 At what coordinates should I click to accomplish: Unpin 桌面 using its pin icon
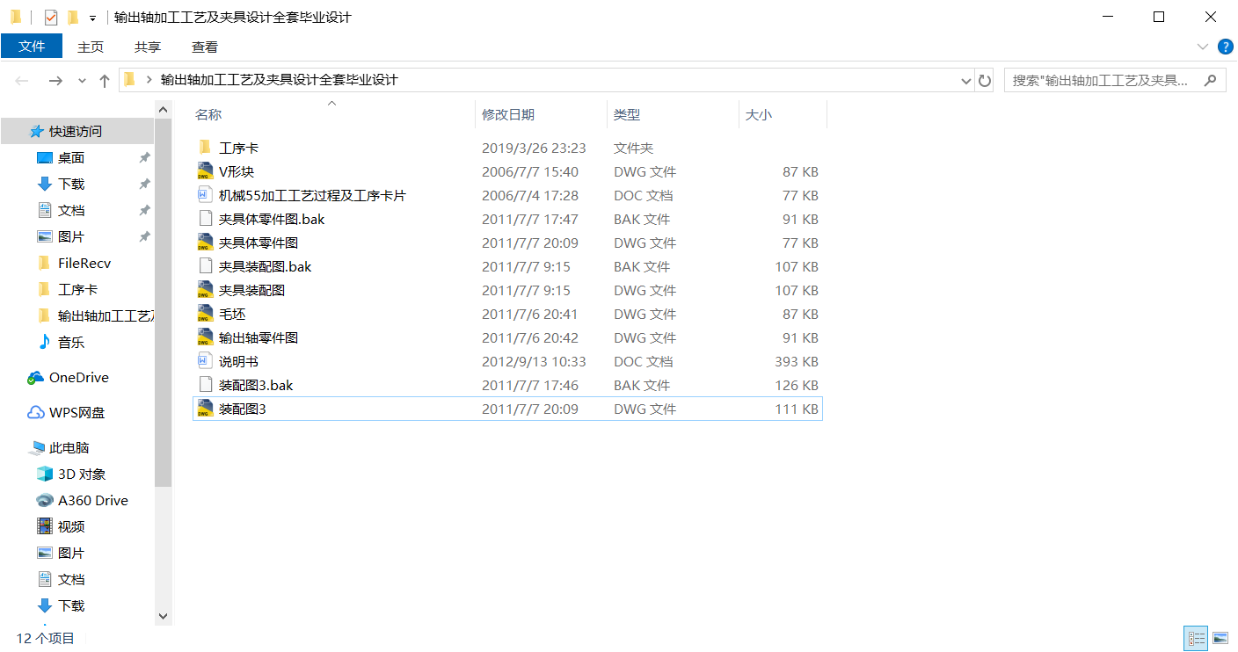coord(144,157)
